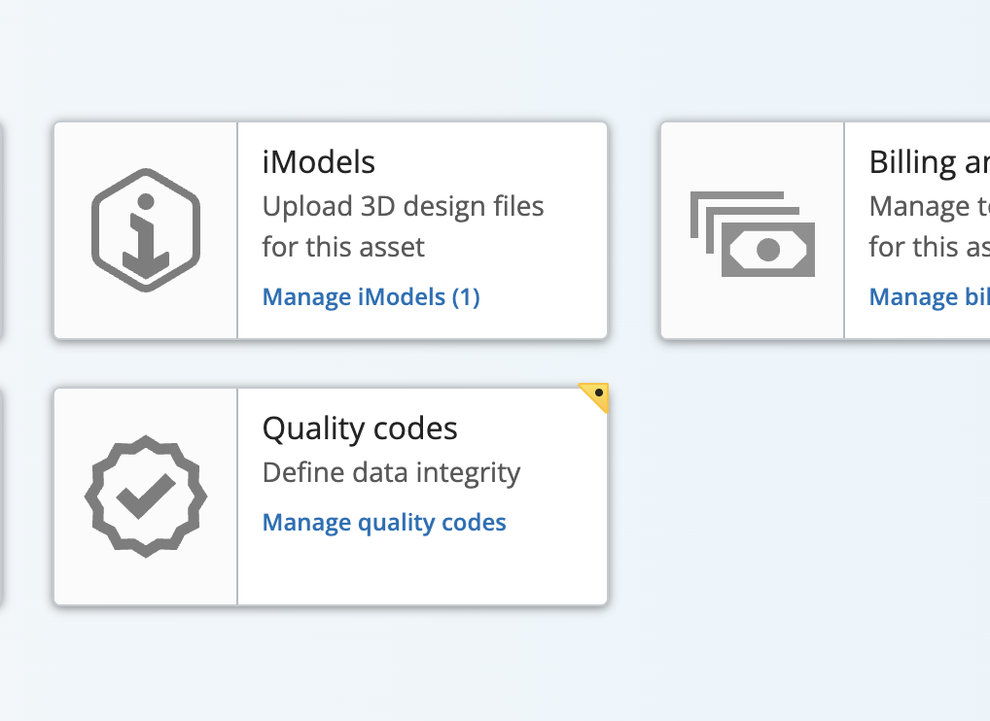Select the iModels card title
Screen dimensions: 990x721
pyautogui.click(x=319, y=162)
